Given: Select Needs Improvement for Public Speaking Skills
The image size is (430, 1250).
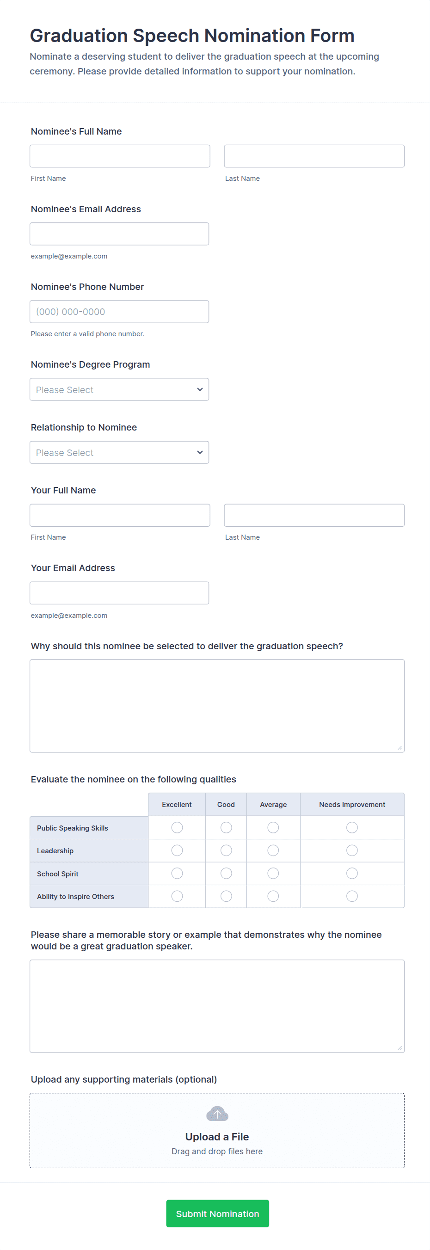Looking at the screenshot, I should [352, 827].
